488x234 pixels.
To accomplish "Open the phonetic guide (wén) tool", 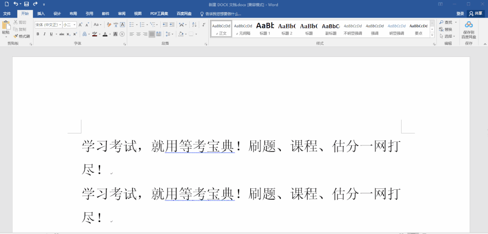I will [116, 24].
